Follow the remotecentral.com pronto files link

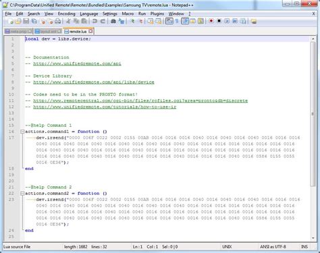coord(140,101)
